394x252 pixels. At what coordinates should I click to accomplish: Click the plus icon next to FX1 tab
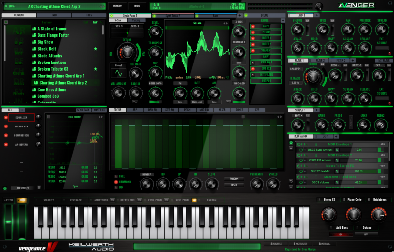(22, 110)
